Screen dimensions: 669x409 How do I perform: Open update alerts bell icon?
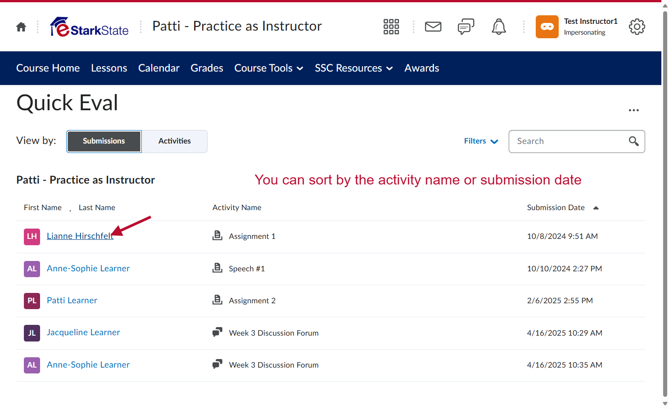coord(499,27)
